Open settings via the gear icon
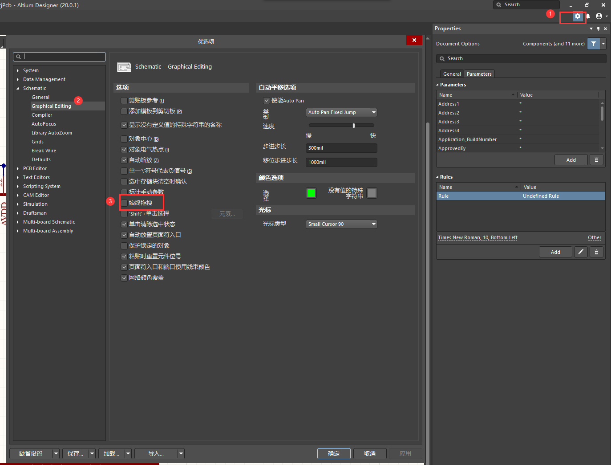The height and width of the screenshot is (465, 611). click(x=578, y=16)
